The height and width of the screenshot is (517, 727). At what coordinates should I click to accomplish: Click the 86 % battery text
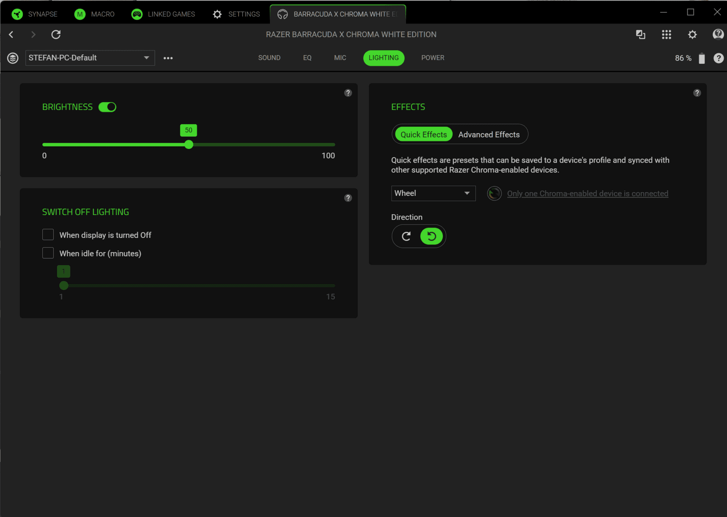pos(683,58)
